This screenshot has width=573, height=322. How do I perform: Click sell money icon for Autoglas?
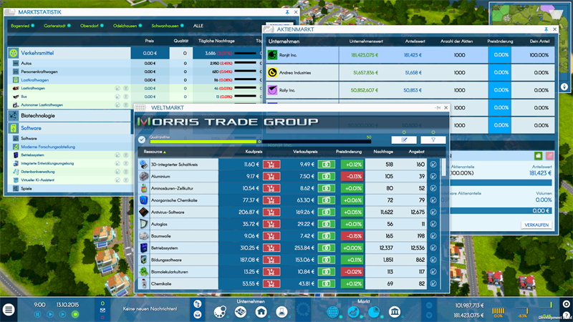coord(327,224)
